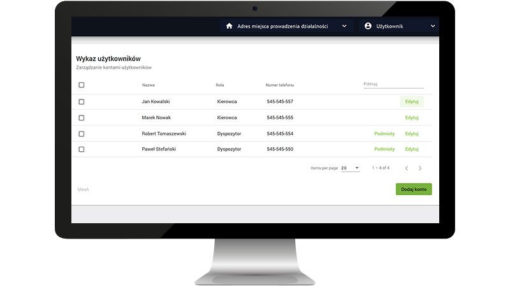Mark the Paweł Stefański row checkbox
The width and height of the screenshot is (510, 287).
click(x=82, y=149)
